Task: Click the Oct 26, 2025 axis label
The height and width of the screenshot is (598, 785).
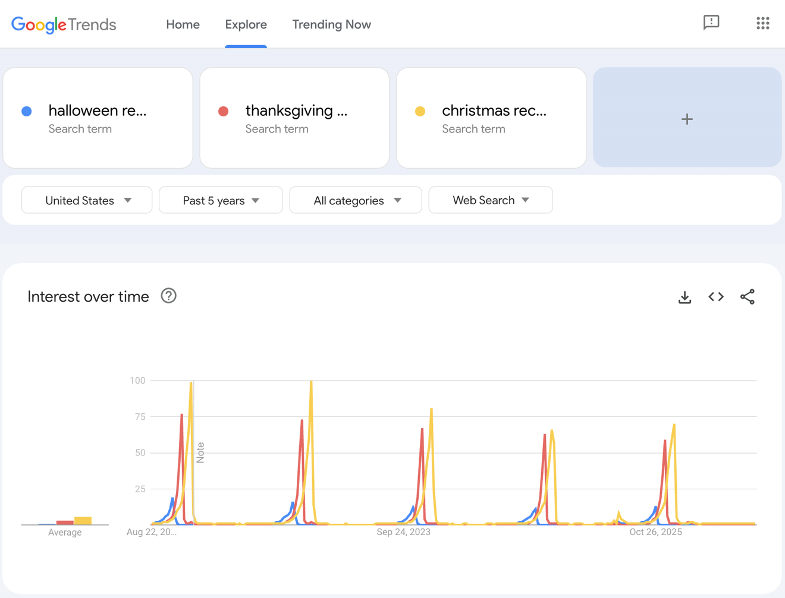Action: click(656, 532)
